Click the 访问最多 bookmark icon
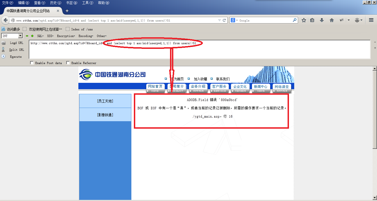 (x=3, y=29)
